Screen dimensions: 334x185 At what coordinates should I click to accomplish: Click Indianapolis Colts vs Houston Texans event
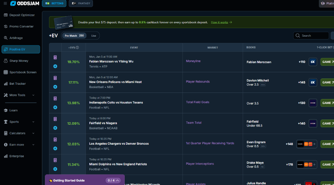pyautogui.click(x=116, y=102)
